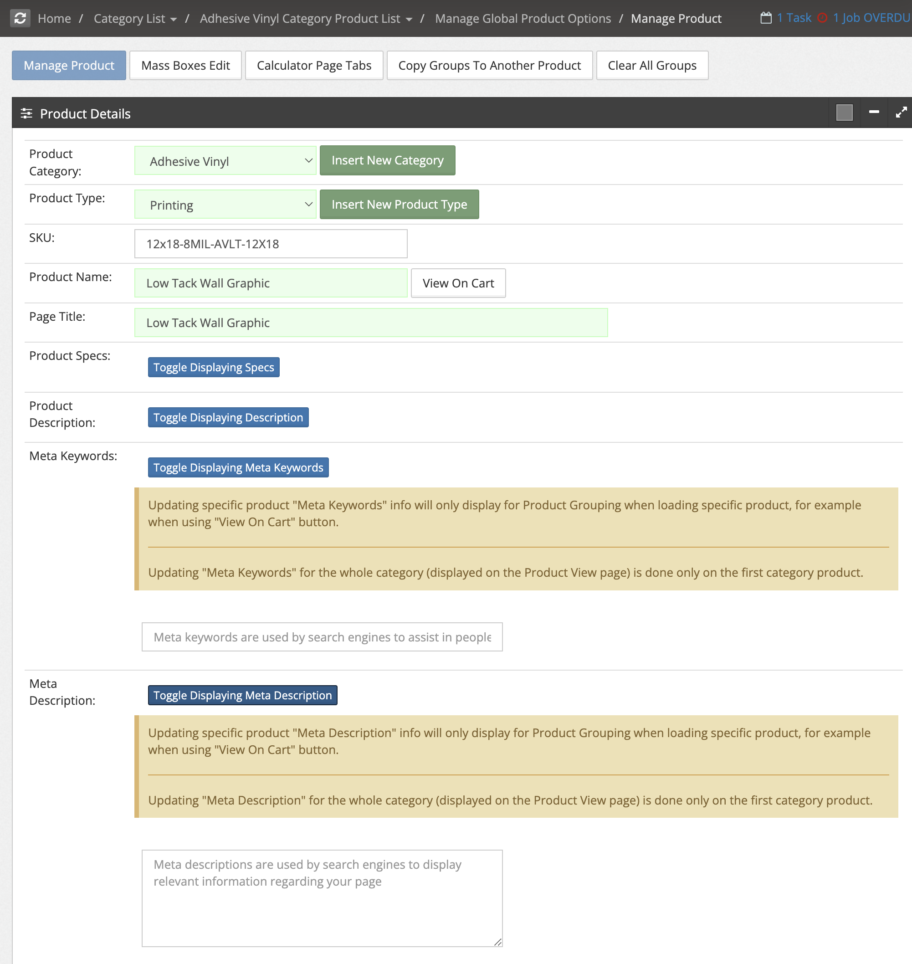Open the Printing product type dropdown
Screen dimensions: 912x964
[225, 205]
